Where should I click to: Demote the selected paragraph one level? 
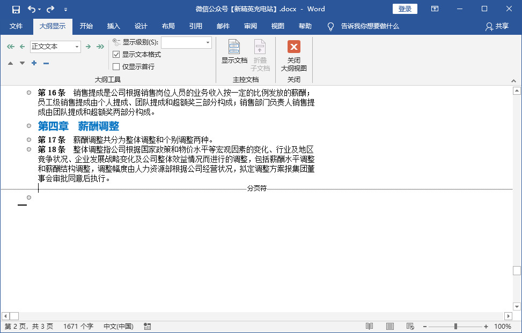[x=87, y=47]
